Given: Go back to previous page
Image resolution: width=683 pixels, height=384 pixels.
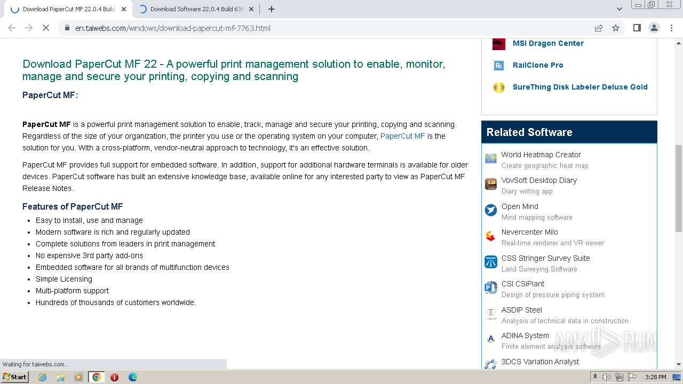Looking at the screenshot, I should click(x=12, y=28).
